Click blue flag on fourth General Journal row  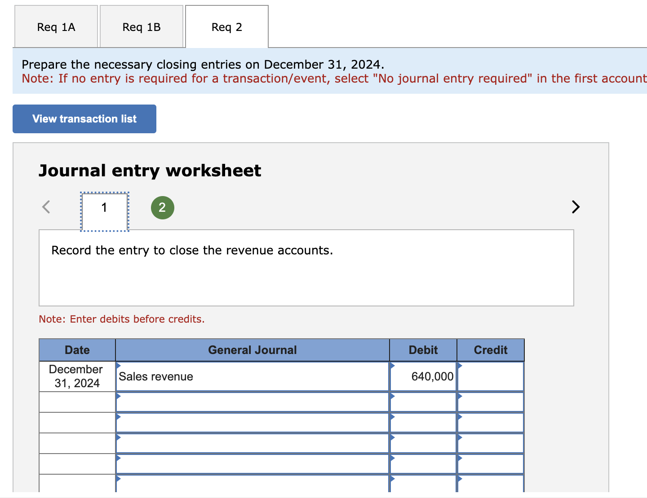pos(118,437)
